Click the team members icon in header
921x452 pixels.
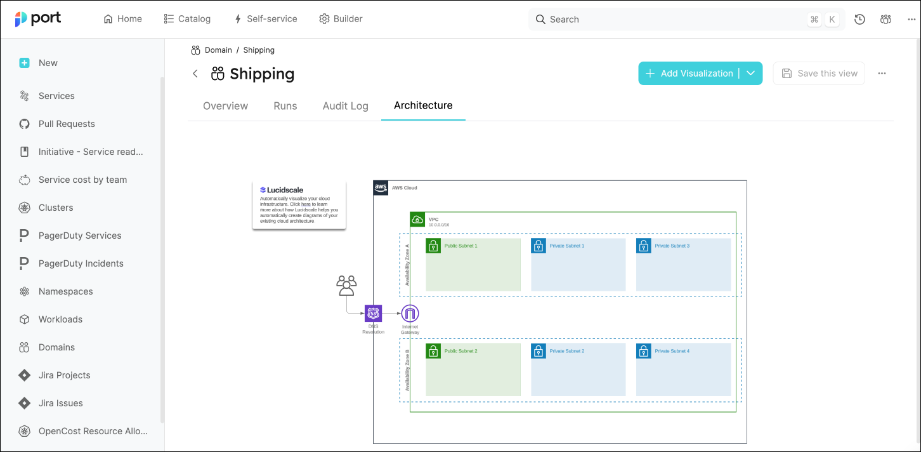click(x=885, y=19)
